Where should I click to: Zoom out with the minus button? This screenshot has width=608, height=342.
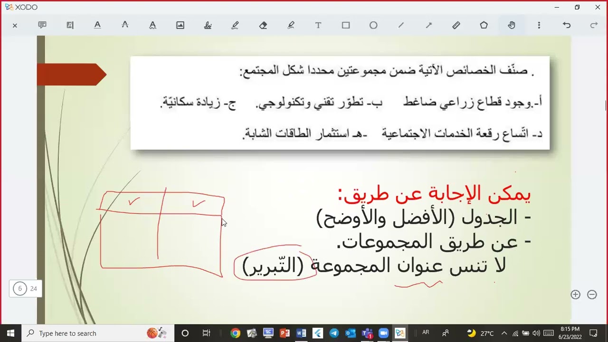coord(592,294)
